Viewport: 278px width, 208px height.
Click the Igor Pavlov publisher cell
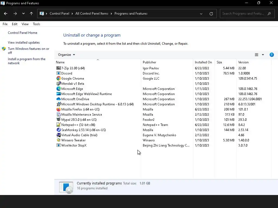coord(151,68)
